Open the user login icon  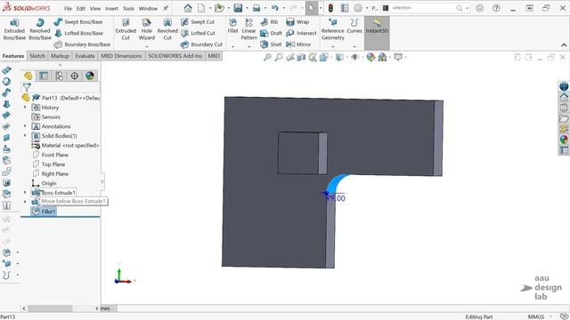[479, 8]
